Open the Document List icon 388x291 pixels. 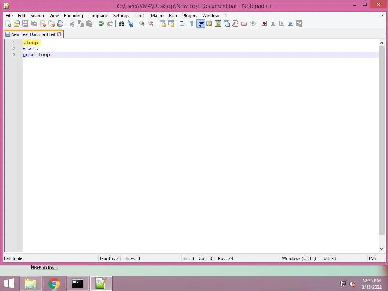click(227, 23)
